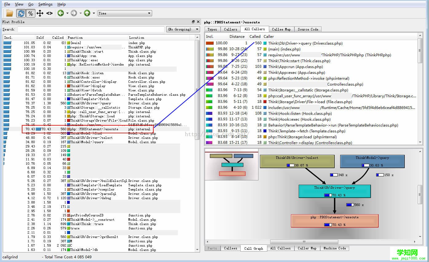Screen dimensions: 429x262
Task: Open the (No Grouping) dropdown
Action: (x=183, y=29)
